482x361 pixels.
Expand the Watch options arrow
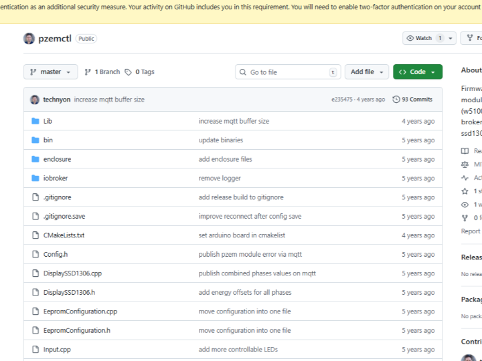coord(451,39)
